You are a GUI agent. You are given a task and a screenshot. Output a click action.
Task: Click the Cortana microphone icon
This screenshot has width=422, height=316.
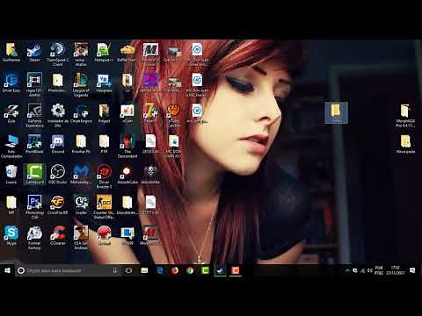click(x=115, y=270)
